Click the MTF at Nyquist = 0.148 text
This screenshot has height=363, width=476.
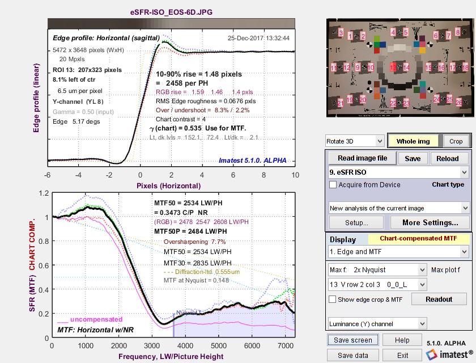(196, 280)
